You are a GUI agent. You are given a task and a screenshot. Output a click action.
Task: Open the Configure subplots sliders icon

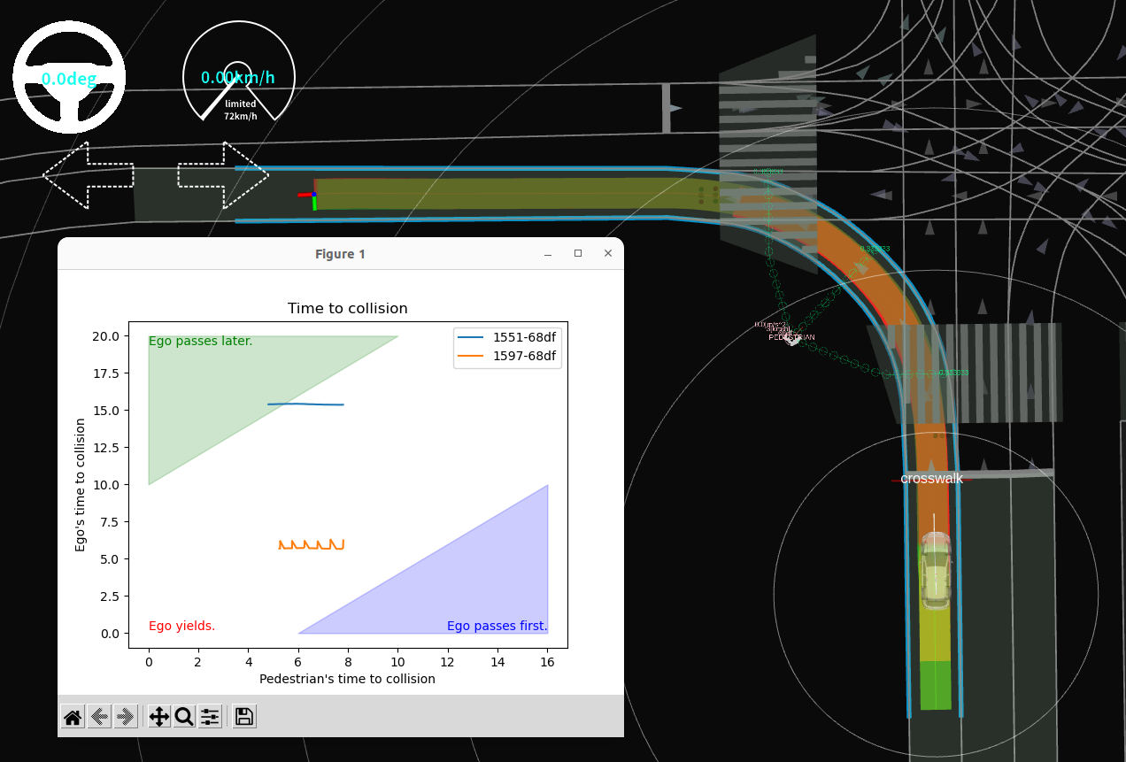point(210,717)
